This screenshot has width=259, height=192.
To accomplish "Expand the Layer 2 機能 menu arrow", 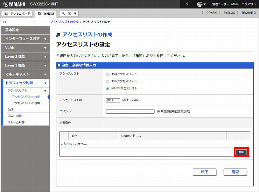I will coord(45,57).
